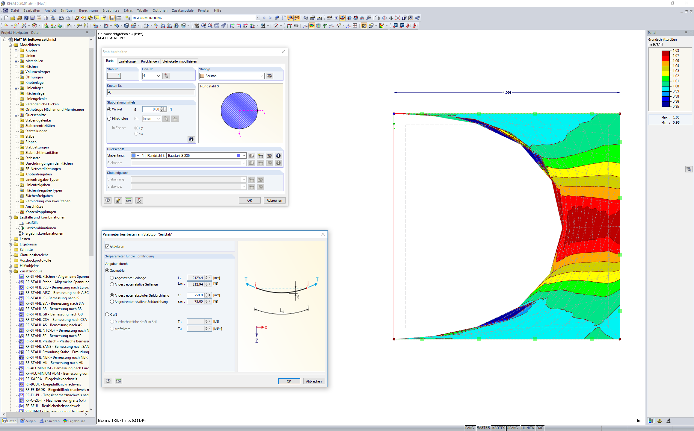This screenshot has width=694, height=431.
Task: Click Abbrechen in Stab bearbeiten dialog
Action: (x=274, y=200)
